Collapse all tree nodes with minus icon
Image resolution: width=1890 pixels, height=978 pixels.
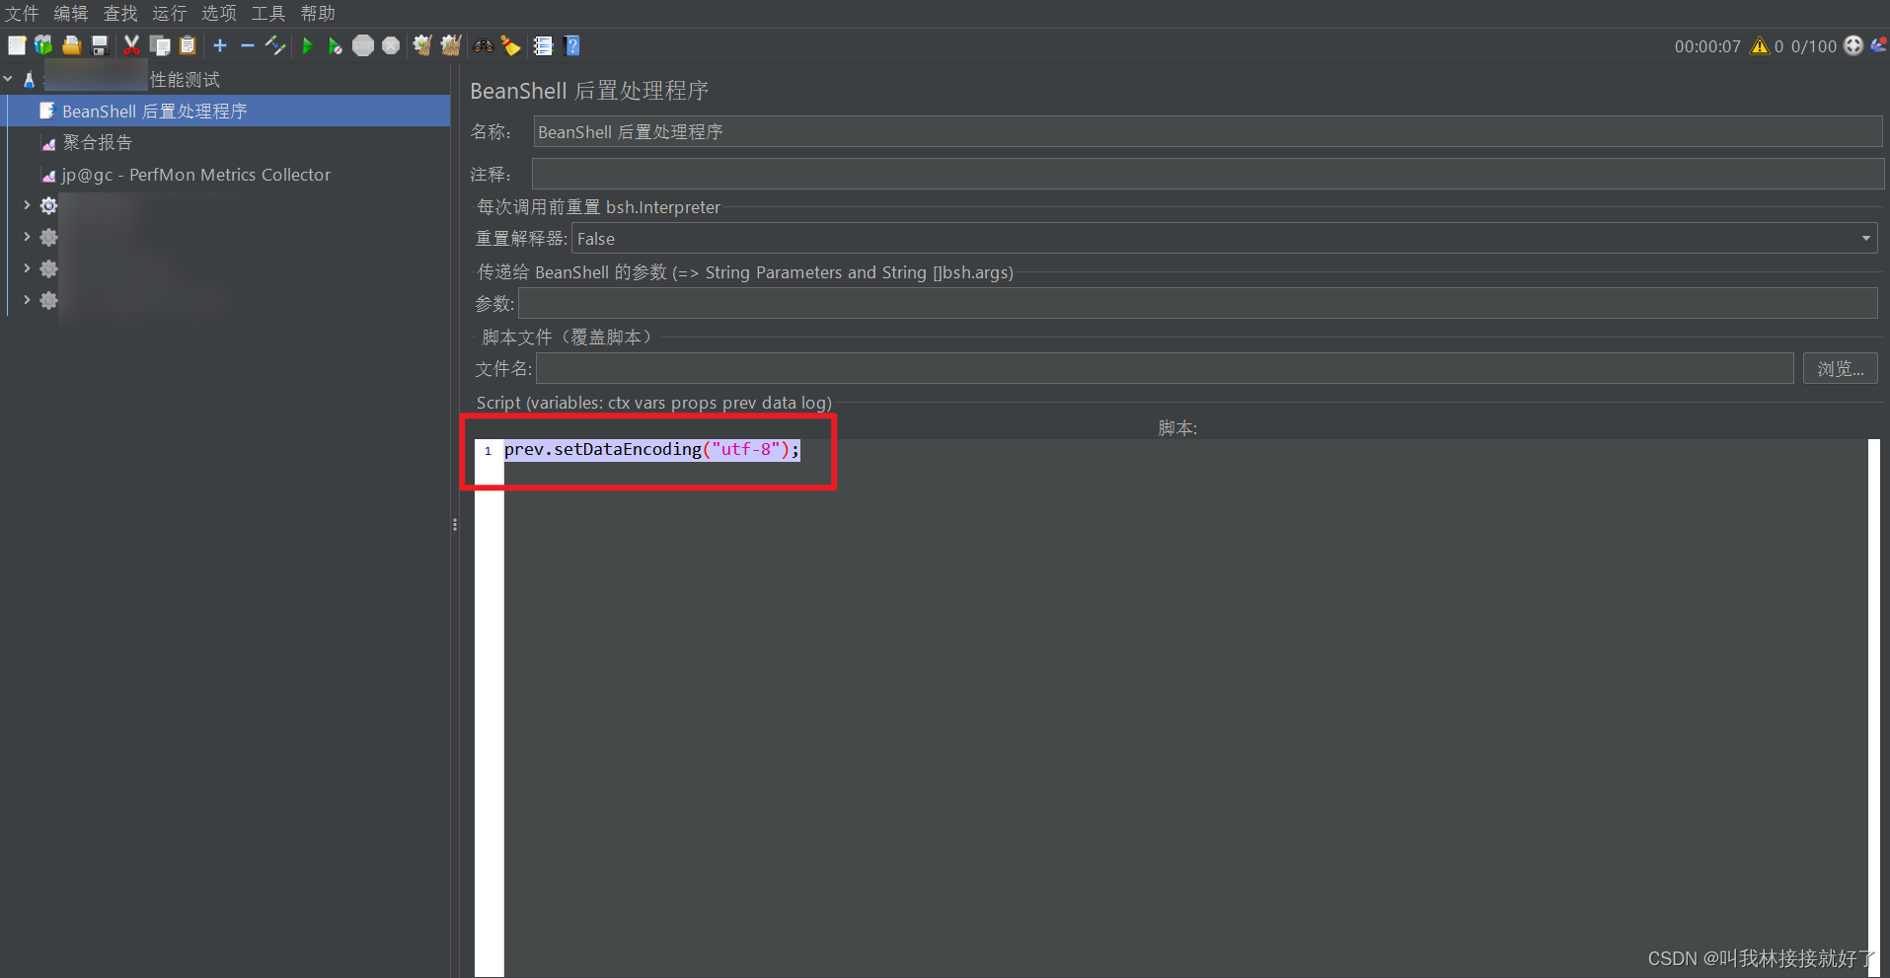[248, 45]
